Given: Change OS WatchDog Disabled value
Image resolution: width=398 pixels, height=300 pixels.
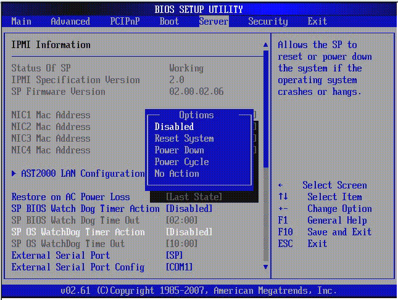Looking at the screenshot, I should click(189, 232).
